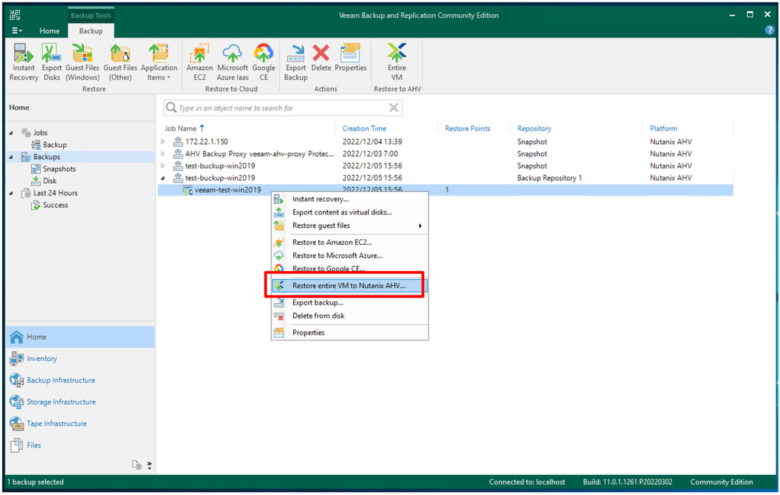This screenshot has width=780, height=495.
Task: Open Guest Files (Other) restore
Action: point(120,62)
